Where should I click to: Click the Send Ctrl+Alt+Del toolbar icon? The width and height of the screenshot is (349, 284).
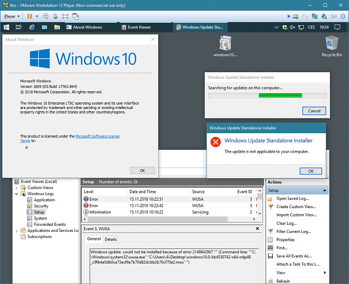tap(46, 16)
